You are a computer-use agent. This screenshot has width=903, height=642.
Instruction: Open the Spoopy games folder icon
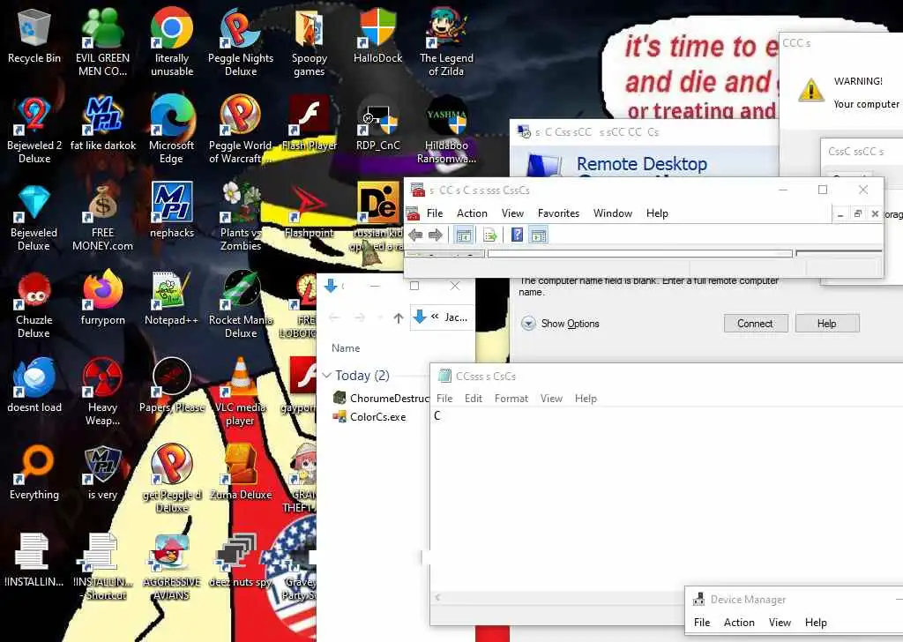310,41
